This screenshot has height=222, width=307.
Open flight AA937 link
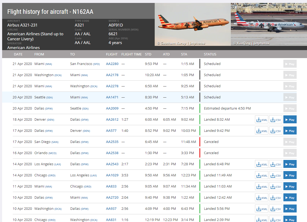tap(111, 209)
